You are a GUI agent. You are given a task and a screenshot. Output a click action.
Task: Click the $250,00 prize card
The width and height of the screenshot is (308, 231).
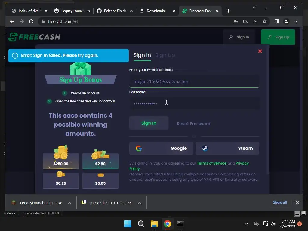[x=61, y=161]
